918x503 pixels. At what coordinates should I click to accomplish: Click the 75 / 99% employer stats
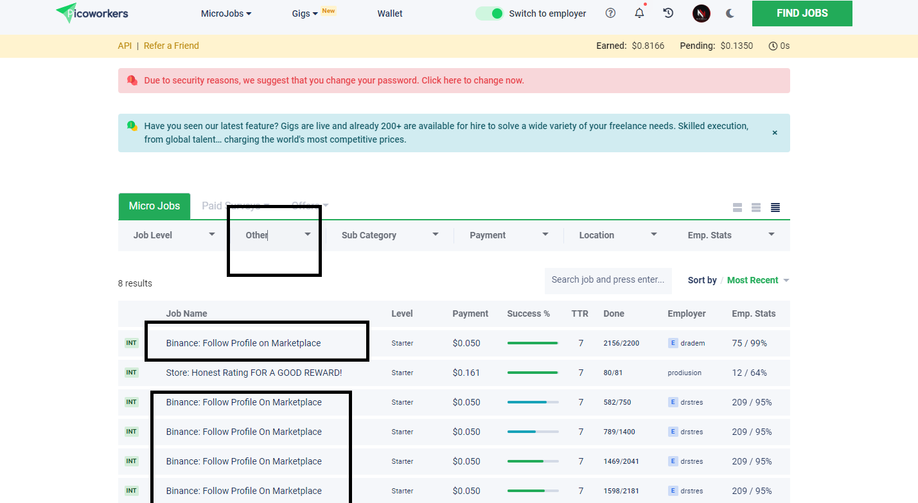point(749,343)
